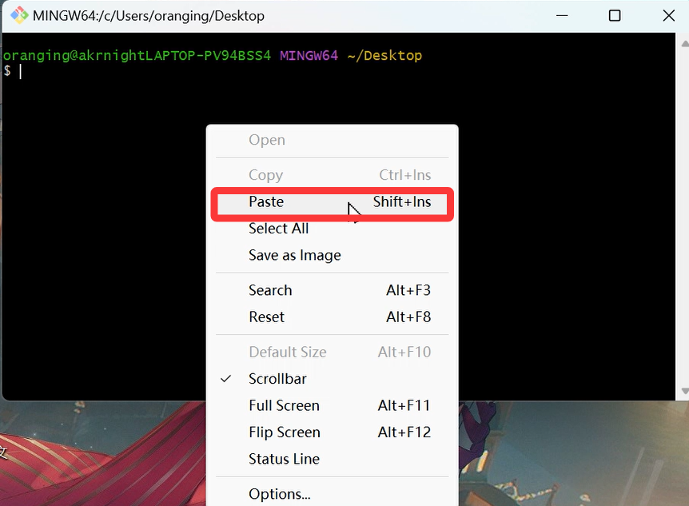Click the purple MINGW64 prompt text
Image resolution: width=689 pixels, height=506 pixels.
[309, 56]
